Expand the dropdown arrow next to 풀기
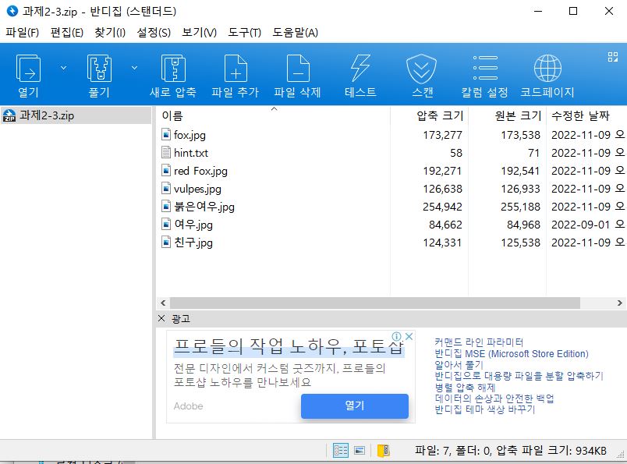The width and height of the screenshot is (627, 464). (134, 68)
